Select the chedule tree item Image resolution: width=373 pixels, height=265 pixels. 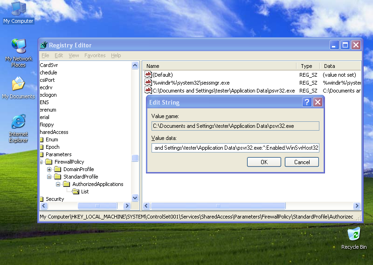coord(48,73)
